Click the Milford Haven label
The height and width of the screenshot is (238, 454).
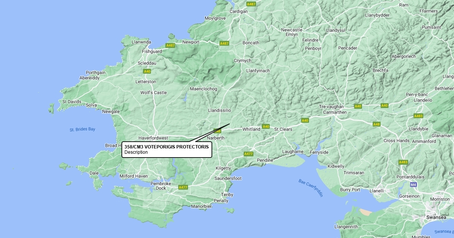pos(134,176)
